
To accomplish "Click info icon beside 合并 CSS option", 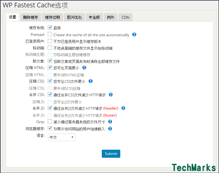I will point(111,94).
